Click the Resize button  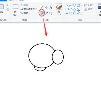click(29, 9)
